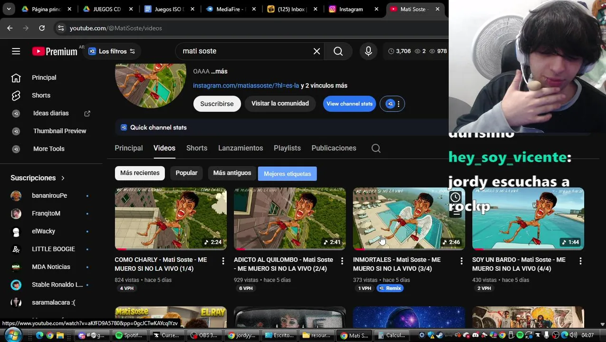Image resolution: width=606 pixels, height=342 pixels.
Task: Click the Remix badge under INMORTALES
Action: [x=390, y=288]
